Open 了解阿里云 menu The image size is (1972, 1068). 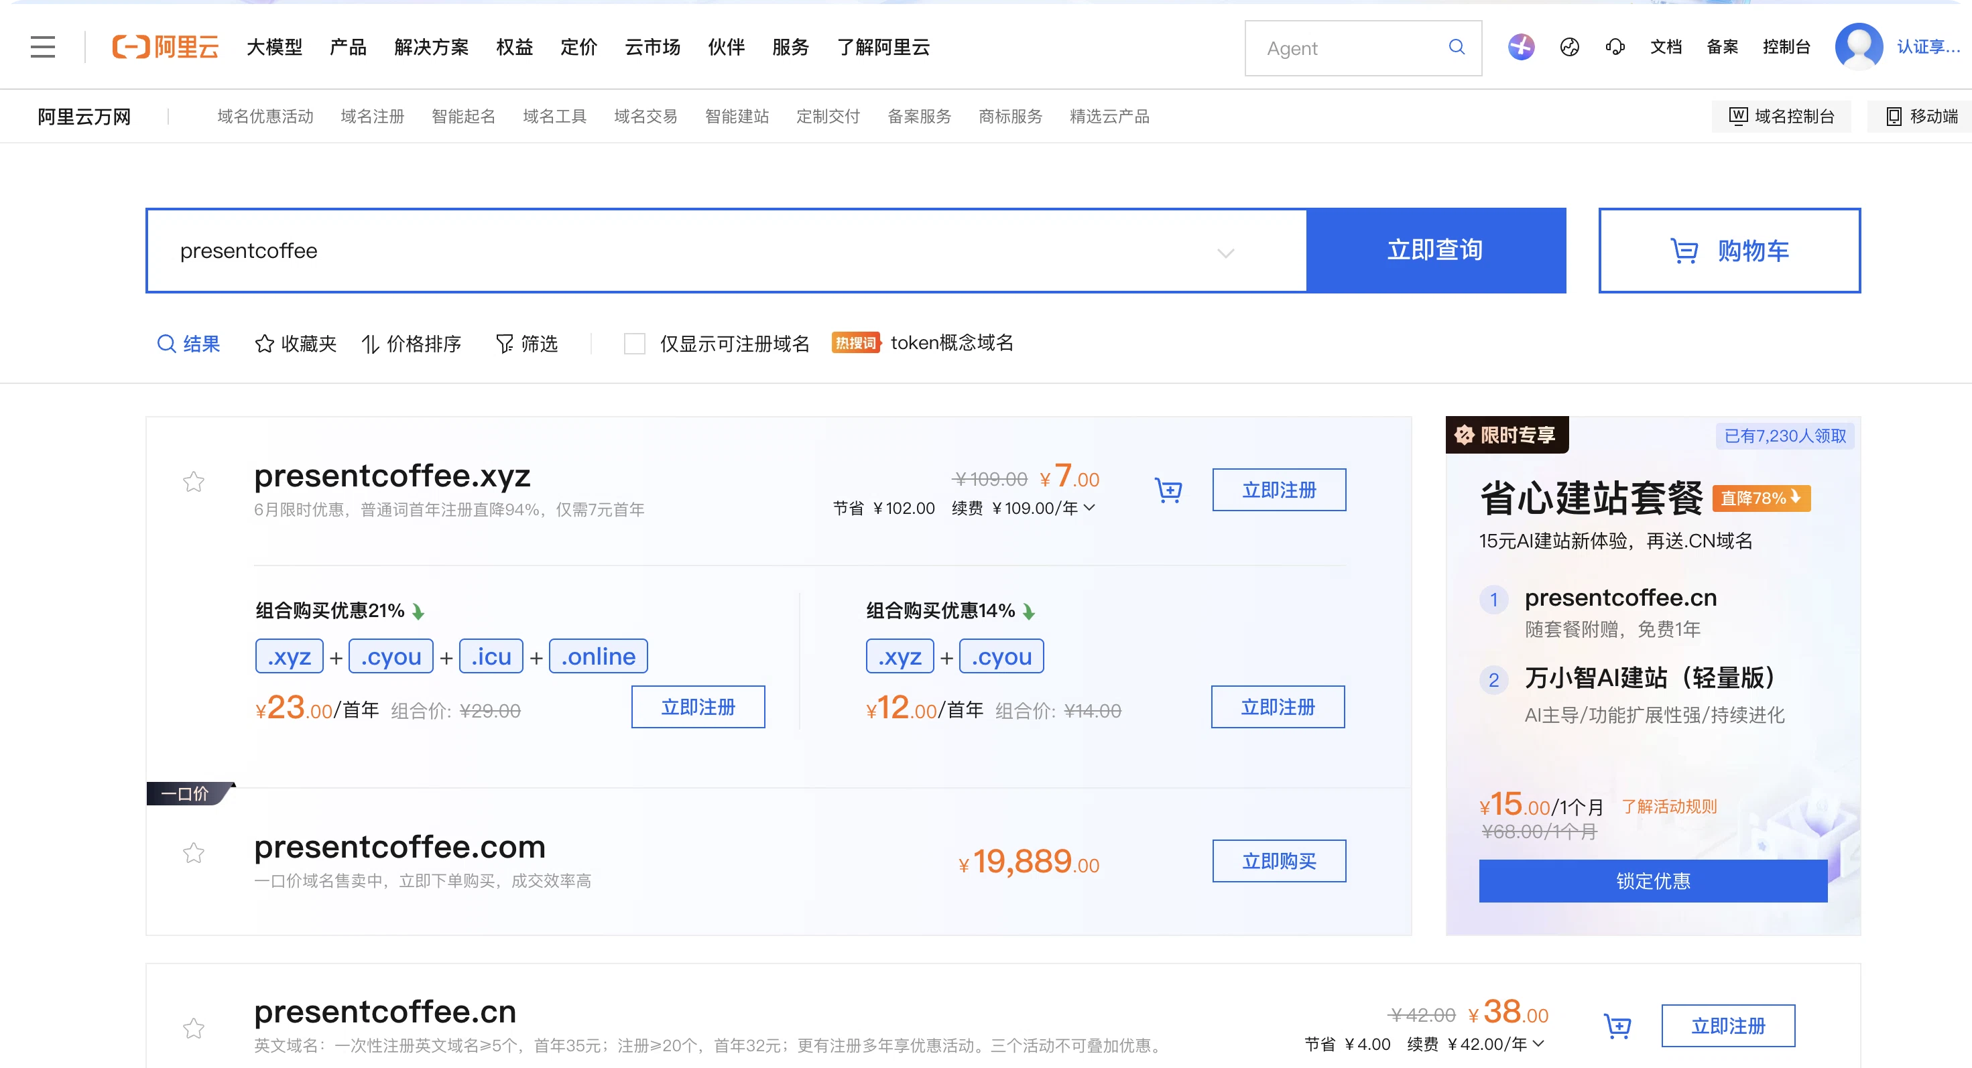coord(883,48)
